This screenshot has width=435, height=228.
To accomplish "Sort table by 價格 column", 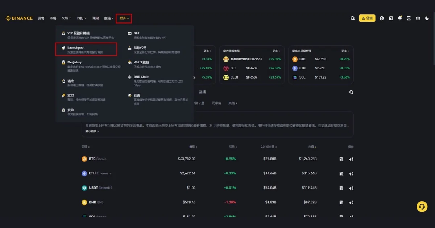I will [x=192, y=147].
